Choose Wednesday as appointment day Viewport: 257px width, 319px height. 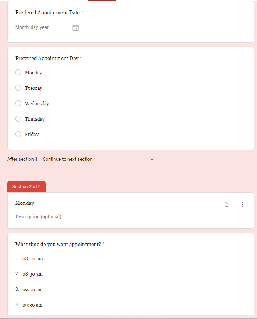(x=18, y=103)
